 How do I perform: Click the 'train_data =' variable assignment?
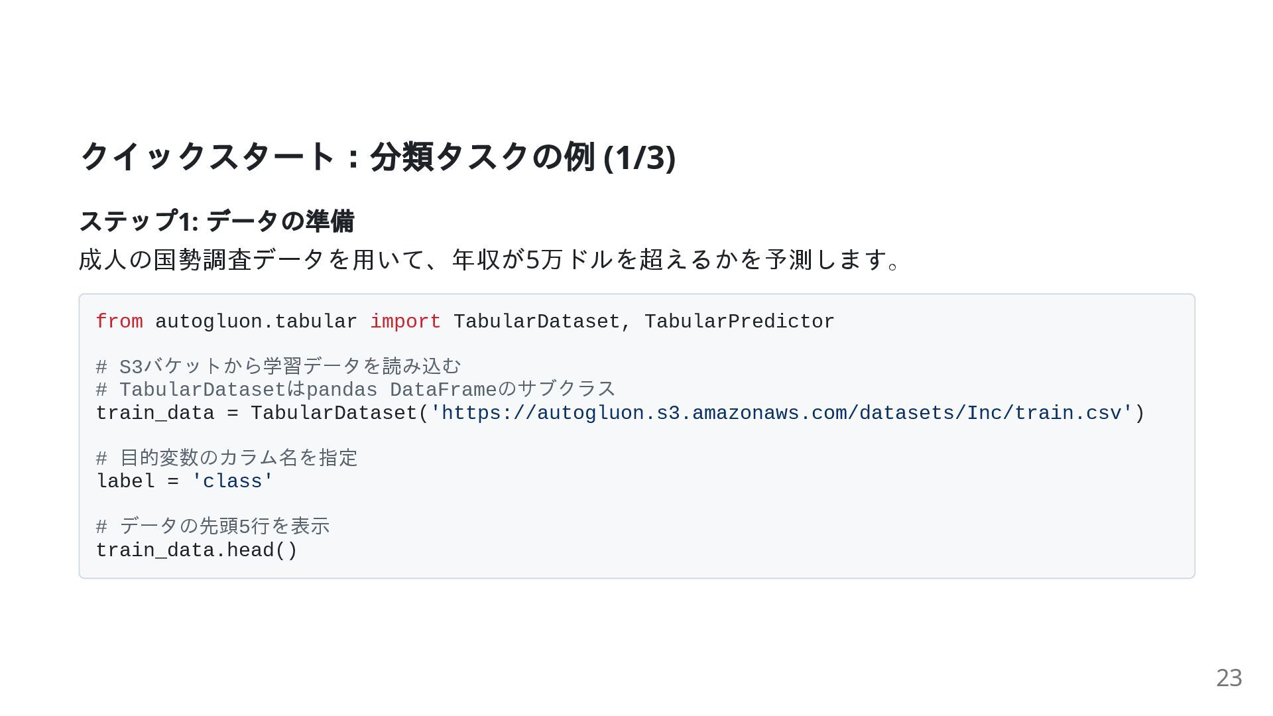pos(167,413)
